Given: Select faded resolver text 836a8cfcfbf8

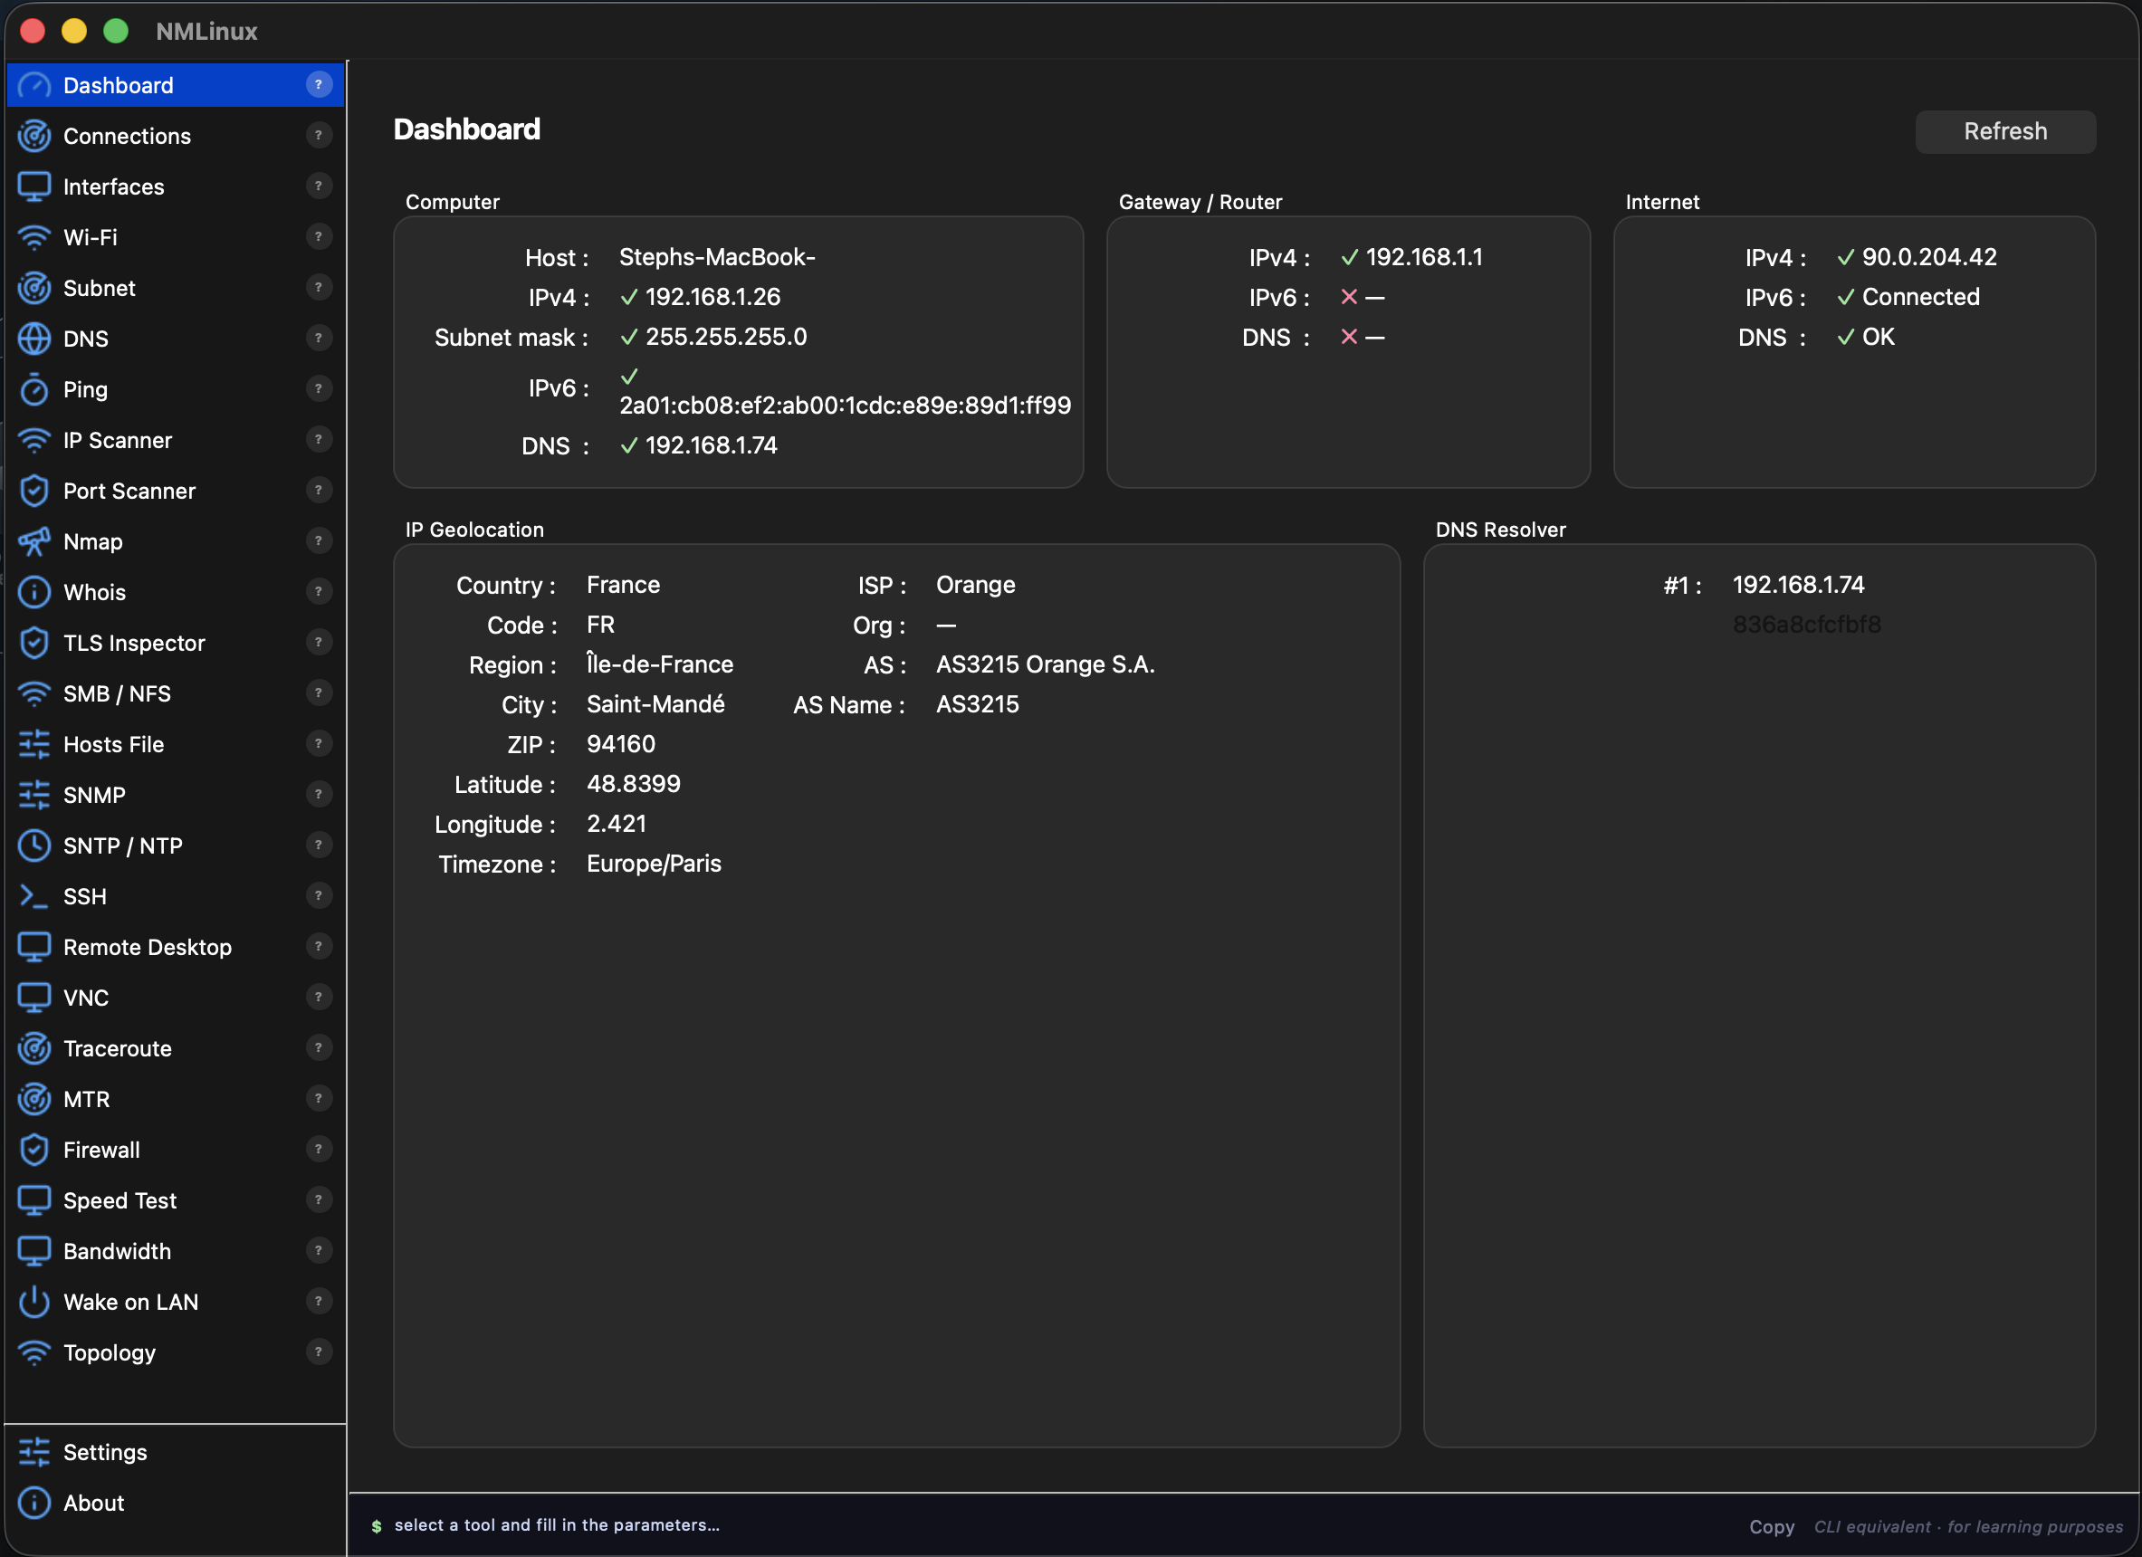Looking at the screenshot, I should [1806, 626].
